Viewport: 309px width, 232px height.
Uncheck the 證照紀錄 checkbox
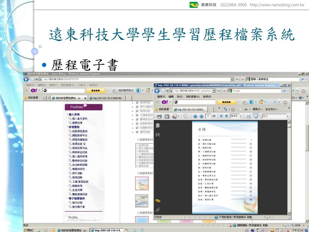pos(137,132)
